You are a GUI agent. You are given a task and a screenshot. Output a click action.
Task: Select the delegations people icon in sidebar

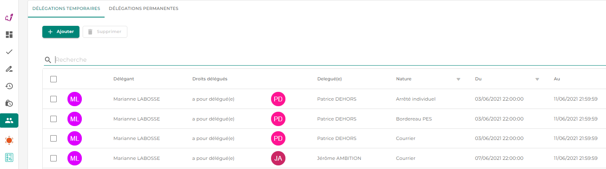[9, 120]
